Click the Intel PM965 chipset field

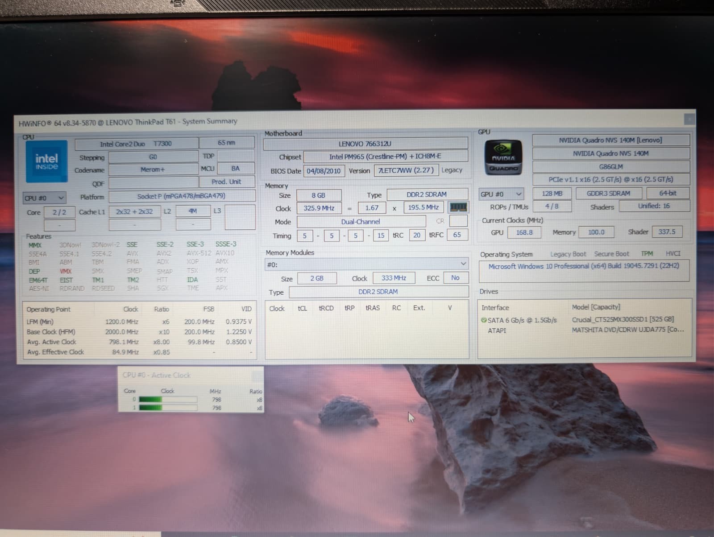tap(386, 157)
